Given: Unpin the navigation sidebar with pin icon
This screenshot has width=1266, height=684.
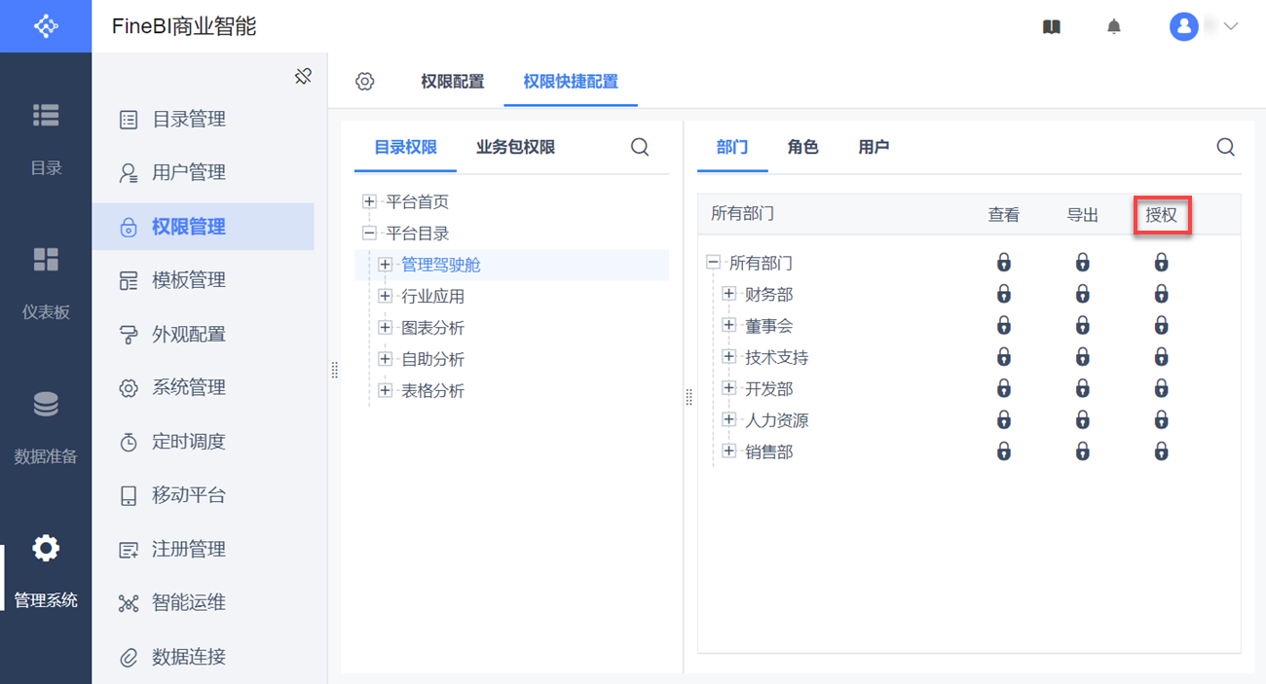Looking at the screenshot, I should tap(303, 76).
